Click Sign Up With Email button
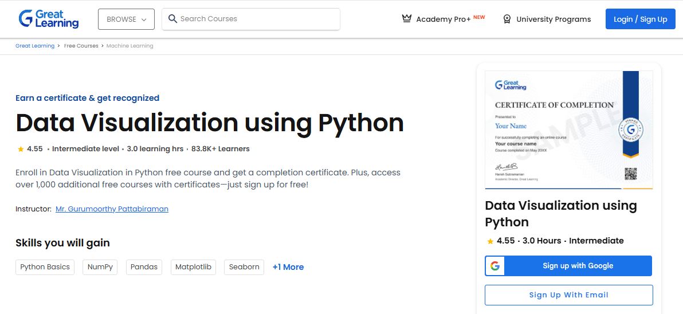Screen dimensions: 683x314 click(568, 295)
